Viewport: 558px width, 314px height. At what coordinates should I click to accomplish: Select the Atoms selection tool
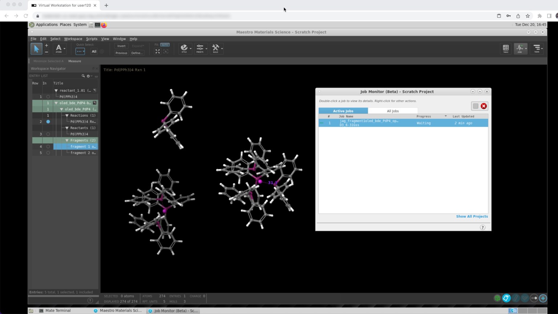pos(58,48)
